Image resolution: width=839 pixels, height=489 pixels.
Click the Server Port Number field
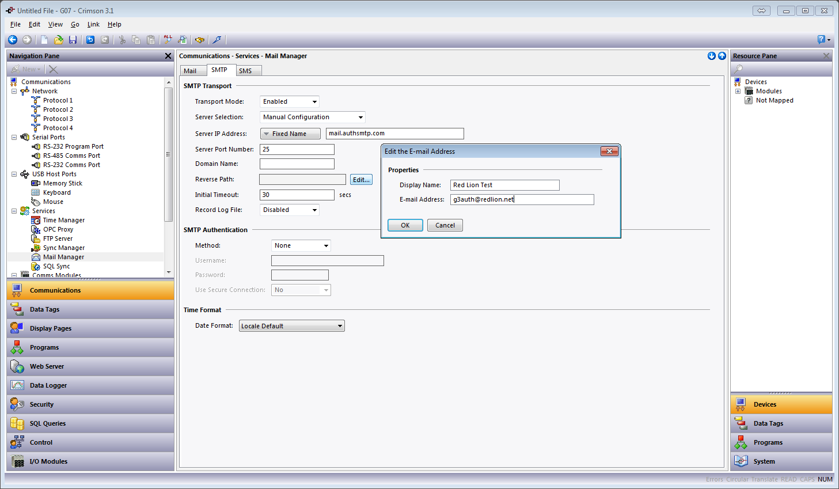[x=297, y=149]
